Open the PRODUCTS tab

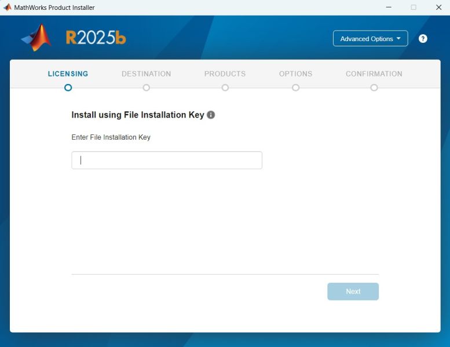point(225,74)
